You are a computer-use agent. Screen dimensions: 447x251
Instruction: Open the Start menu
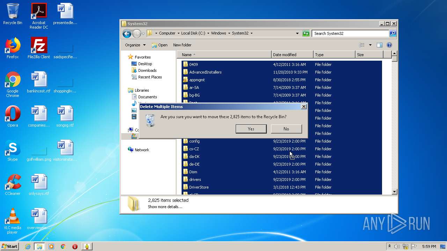10,246
